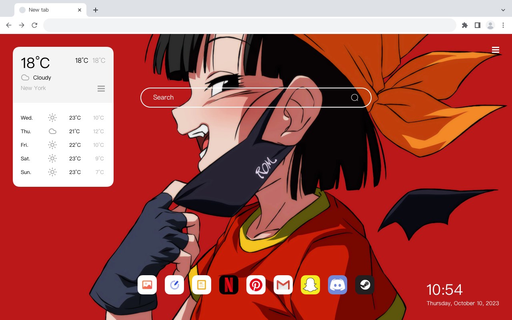Open the weather widget menu icon
The image size is (512, 320).
101,88
